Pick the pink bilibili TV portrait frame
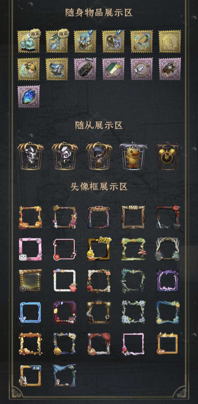This screenshot has width=198, height=404. click(x=30, y=249)
